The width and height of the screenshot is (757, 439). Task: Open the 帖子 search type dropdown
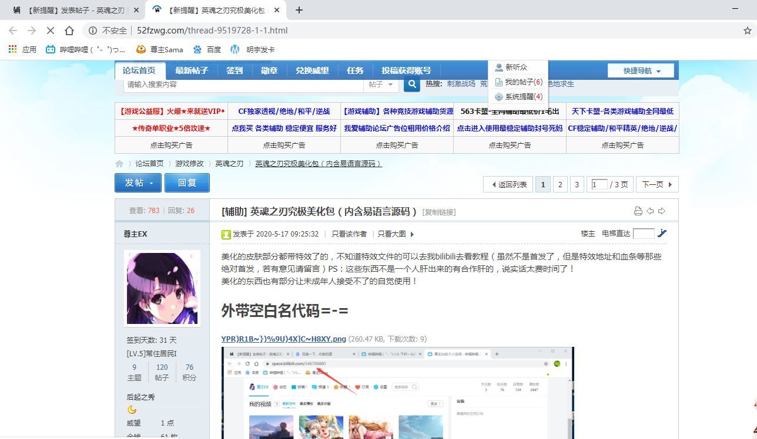point(381,85)
